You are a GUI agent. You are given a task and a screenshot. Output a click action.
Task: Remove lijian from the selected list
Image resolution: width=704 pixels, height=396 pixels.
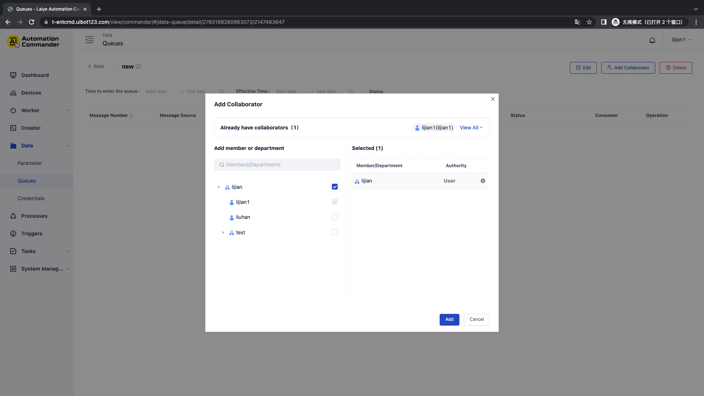tap(483, 181)
